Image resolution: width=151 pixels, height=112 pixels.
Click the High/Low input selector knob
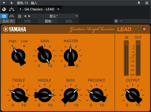[x=18, y=56]
